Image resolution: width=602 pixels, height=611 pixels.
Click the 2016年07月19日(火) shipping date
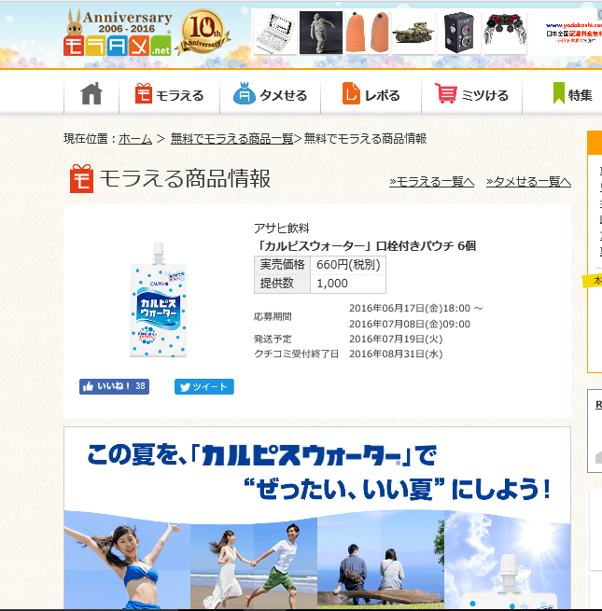pyautogui.click(x=396, y=339)
